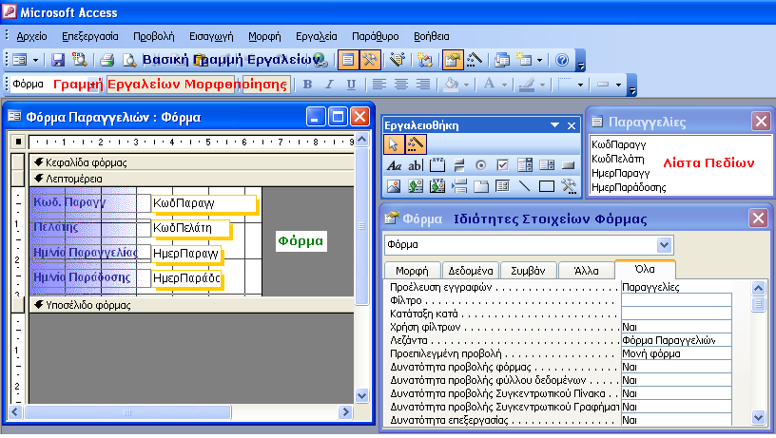Apply the fill color paint bucket

coord(451,85)
